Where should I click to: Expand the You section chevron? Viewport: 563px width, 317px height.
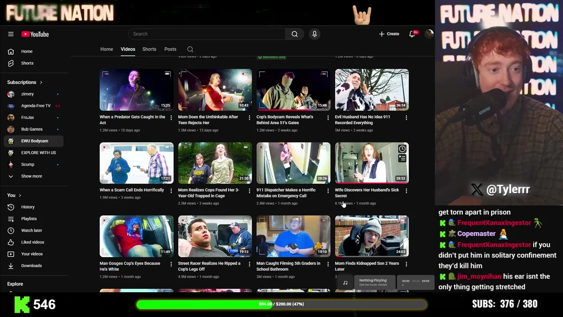(20, 195)
